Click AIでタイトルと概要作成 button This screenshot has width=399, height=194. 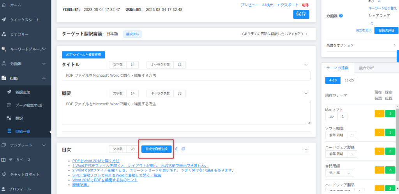[83, 55]
